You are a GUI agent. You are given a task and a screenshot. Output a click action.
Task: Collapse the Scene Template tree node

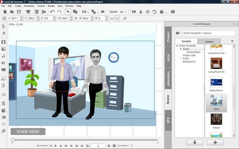point(177,46)
